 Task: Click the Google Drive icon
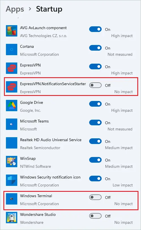coord(12,106)
